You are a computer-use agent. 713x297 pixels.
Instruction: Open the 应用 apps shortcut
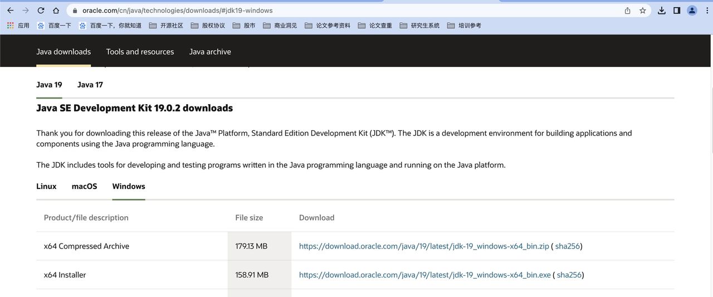18,26
